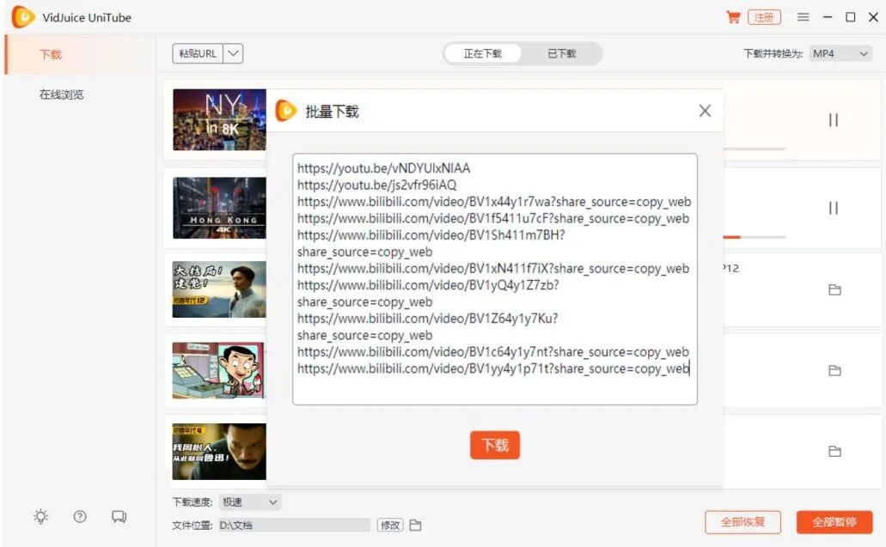
Task: Click the 全部暂停 button
Action: click(x=834, y=522)
